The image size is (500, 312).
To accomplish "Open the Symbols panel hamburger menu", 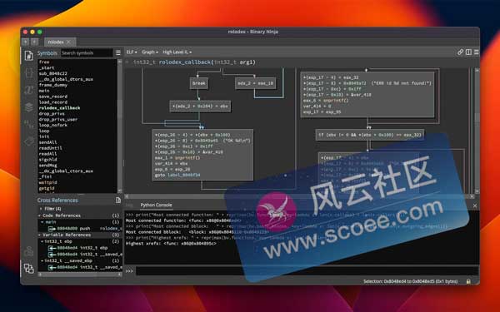I will click(118, 53).
